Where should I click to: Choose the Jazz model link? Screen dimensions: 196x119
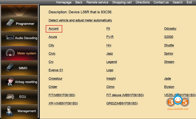(109, 54)
